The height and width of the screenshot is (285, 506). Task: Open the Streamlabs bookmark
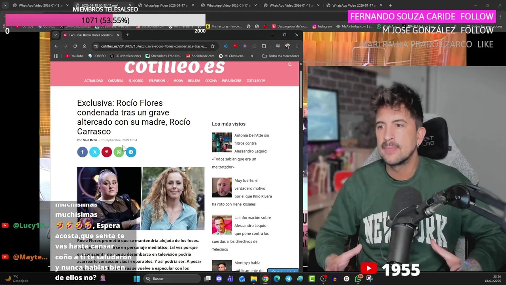point(163,56)
